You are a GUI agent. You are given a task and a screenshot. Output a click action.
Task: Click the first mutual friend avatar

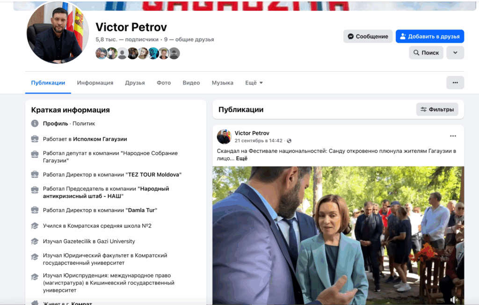pos(101,53)
